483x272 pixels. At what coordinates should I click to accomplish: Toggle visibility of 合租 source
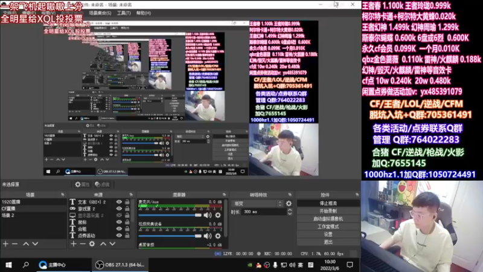119,229
